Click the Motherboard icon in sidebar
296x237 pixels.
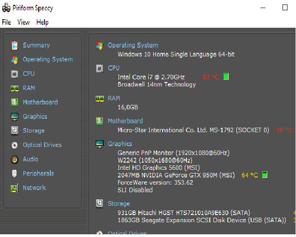[x=14, y=103]
